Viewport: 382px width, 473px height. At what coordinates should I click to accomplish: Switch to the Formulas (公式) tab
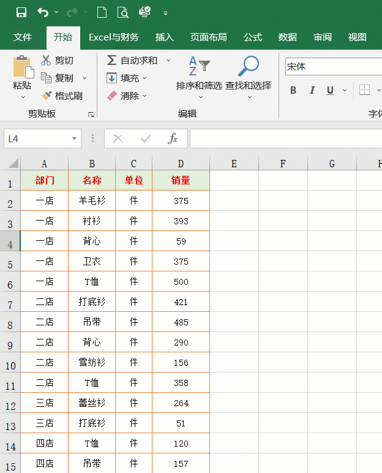253,37
